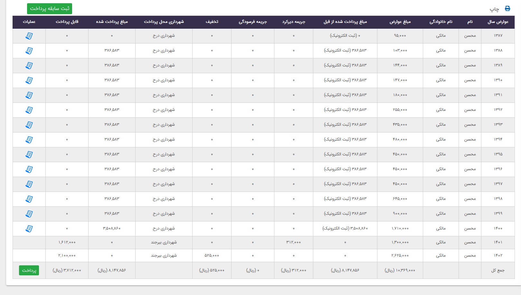
Task: Click the قابل پرداخت column header
Action: tap(67, 22)
